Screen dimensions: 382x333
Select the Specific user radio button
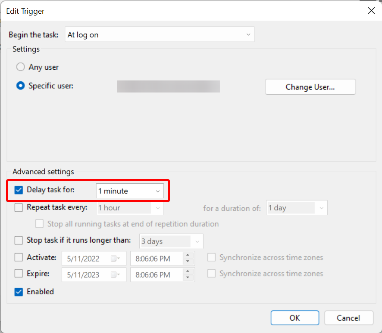20,86
